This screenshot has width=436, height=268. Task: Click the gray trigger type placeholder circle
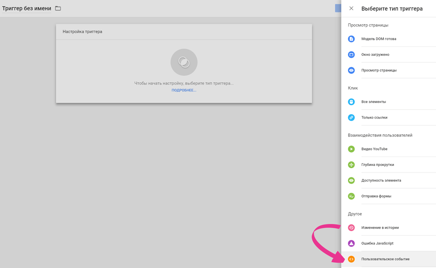[x=184, y=62]
